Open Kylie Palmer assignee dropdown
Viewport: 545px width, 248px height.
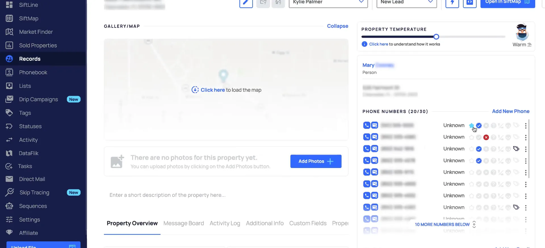[328, 2]
